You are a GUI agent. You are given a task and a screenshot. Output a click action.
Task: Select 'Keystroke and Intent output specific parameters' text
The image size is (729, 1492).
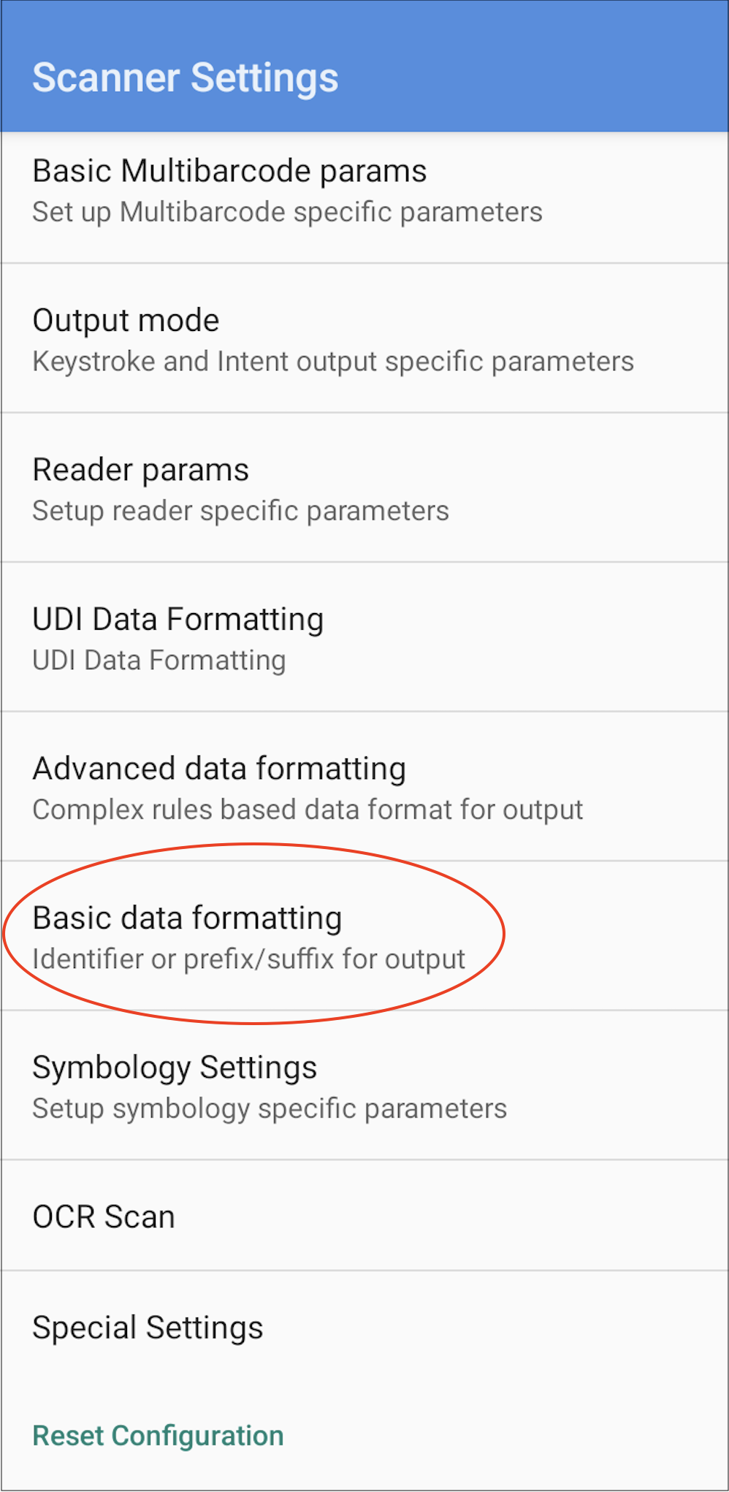[x=333, y=362]
